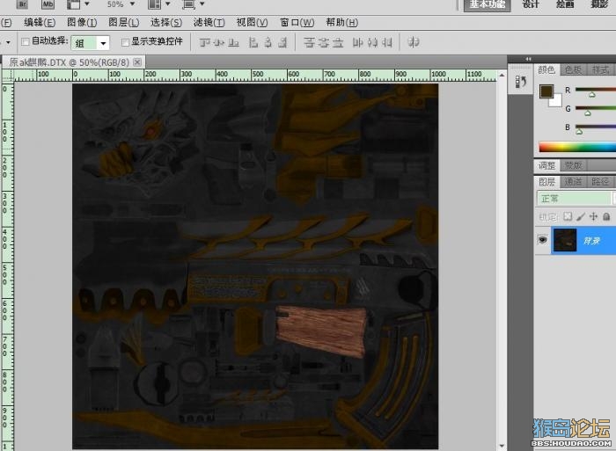Image resolution: width=616 pixels, height=451 pixels.
Task: Click the distribute right edges icon
Action: click(386, 42)
